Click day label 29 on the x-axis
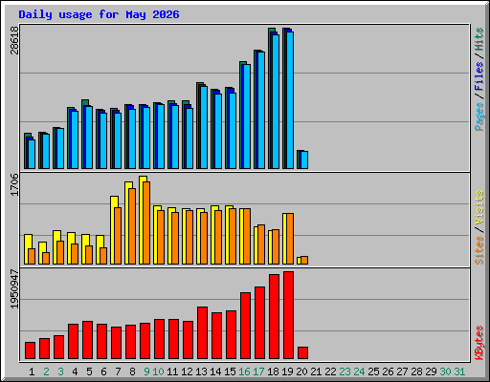Image resolution: width=490 pixels, height=382 pixels. [431, 371]
